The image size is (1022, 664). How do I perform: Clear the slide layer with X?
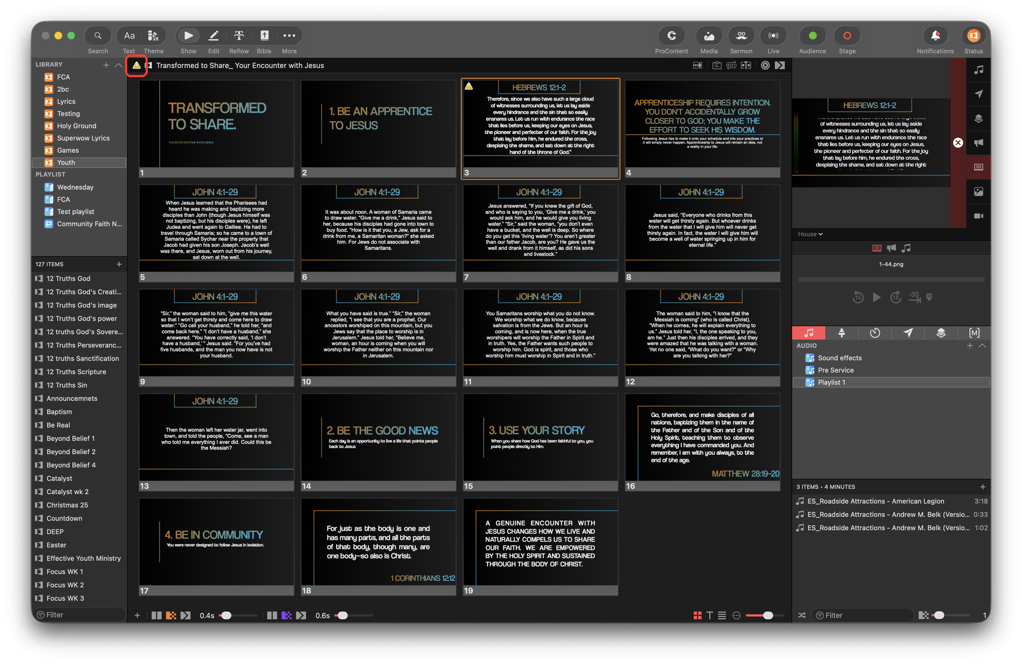click(958, 143)
